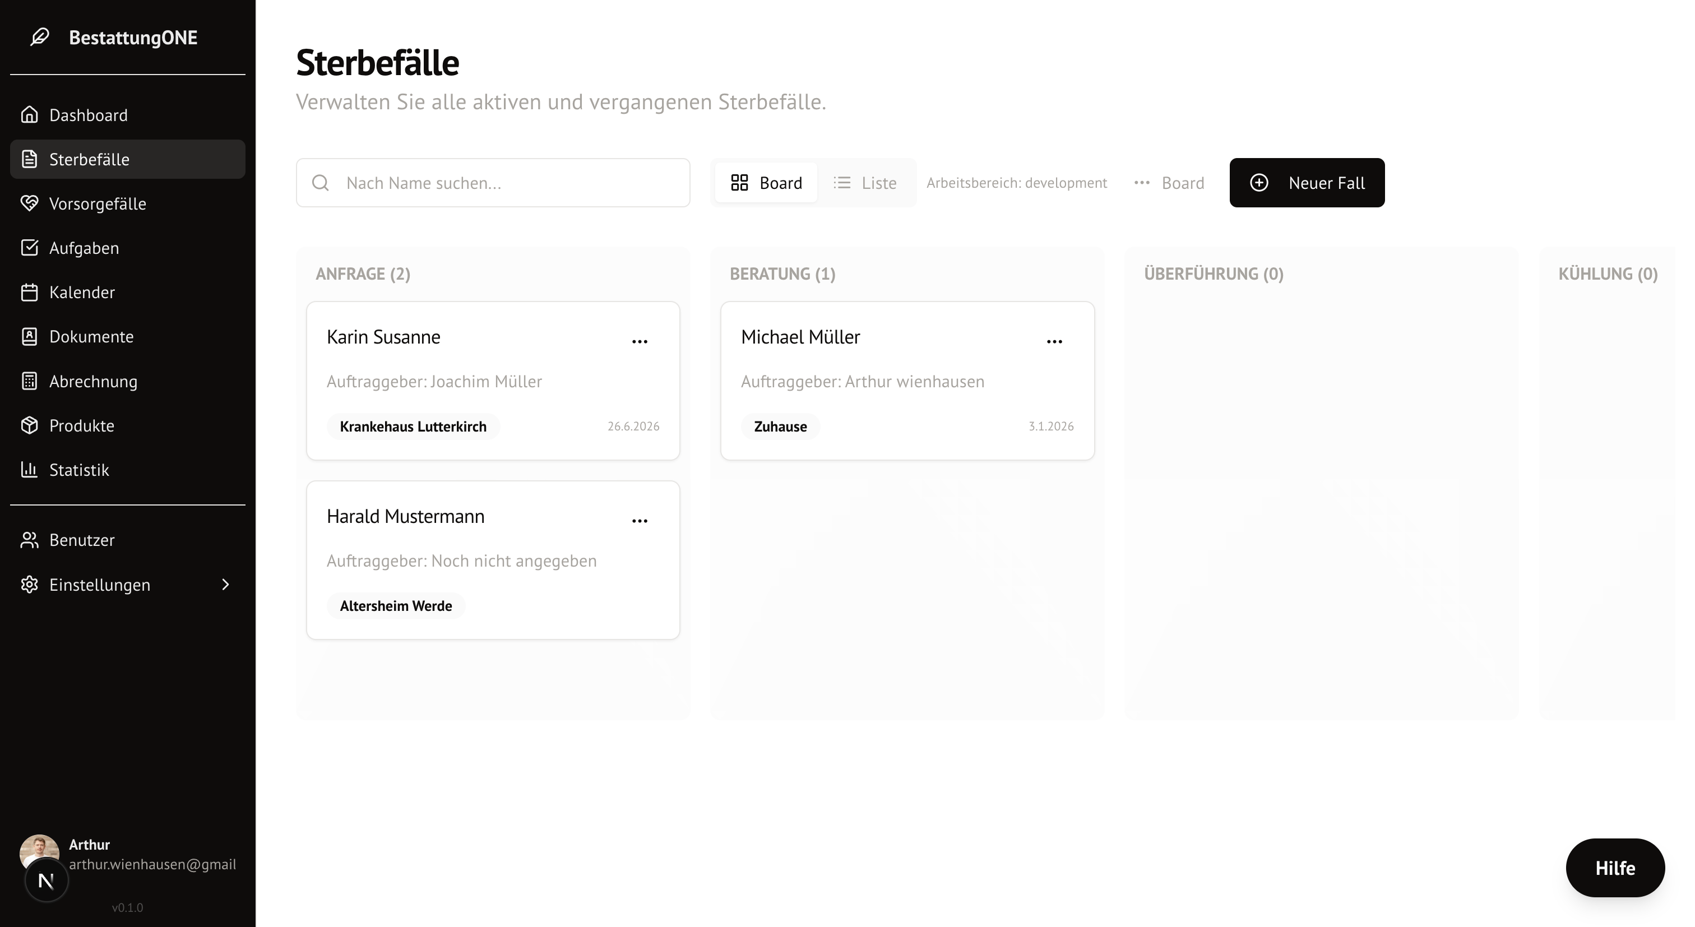Open the Hilfe help button

[x=1615, y=867]
